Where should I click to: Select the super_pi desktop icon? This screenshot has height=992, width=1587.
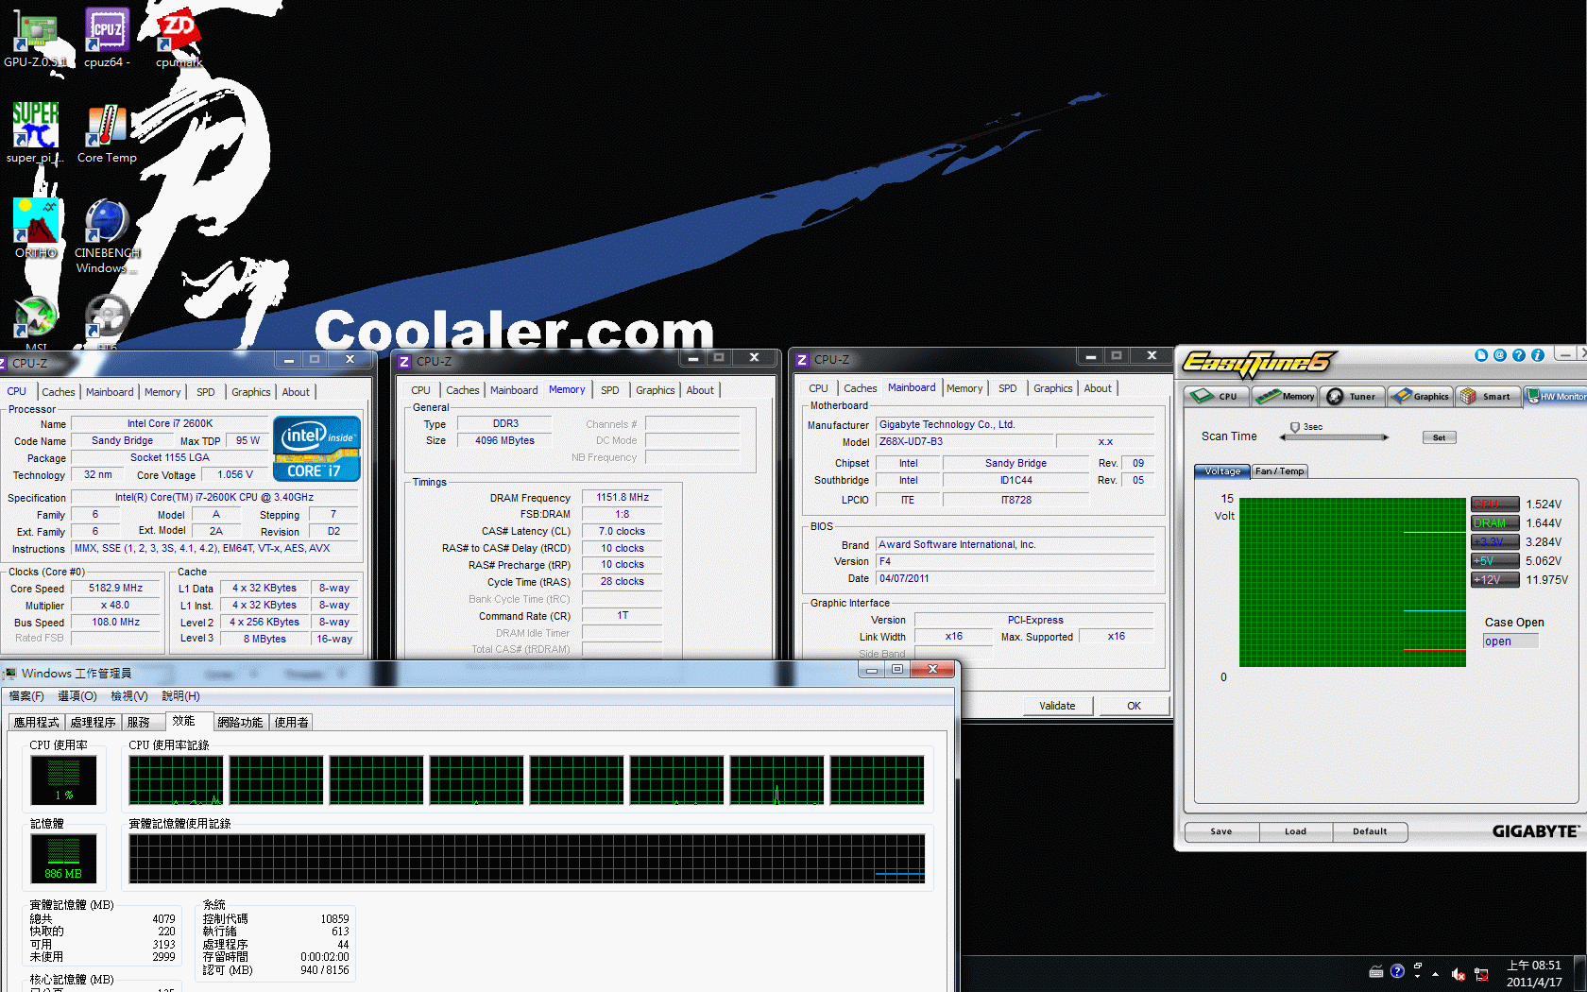(35, 132)
